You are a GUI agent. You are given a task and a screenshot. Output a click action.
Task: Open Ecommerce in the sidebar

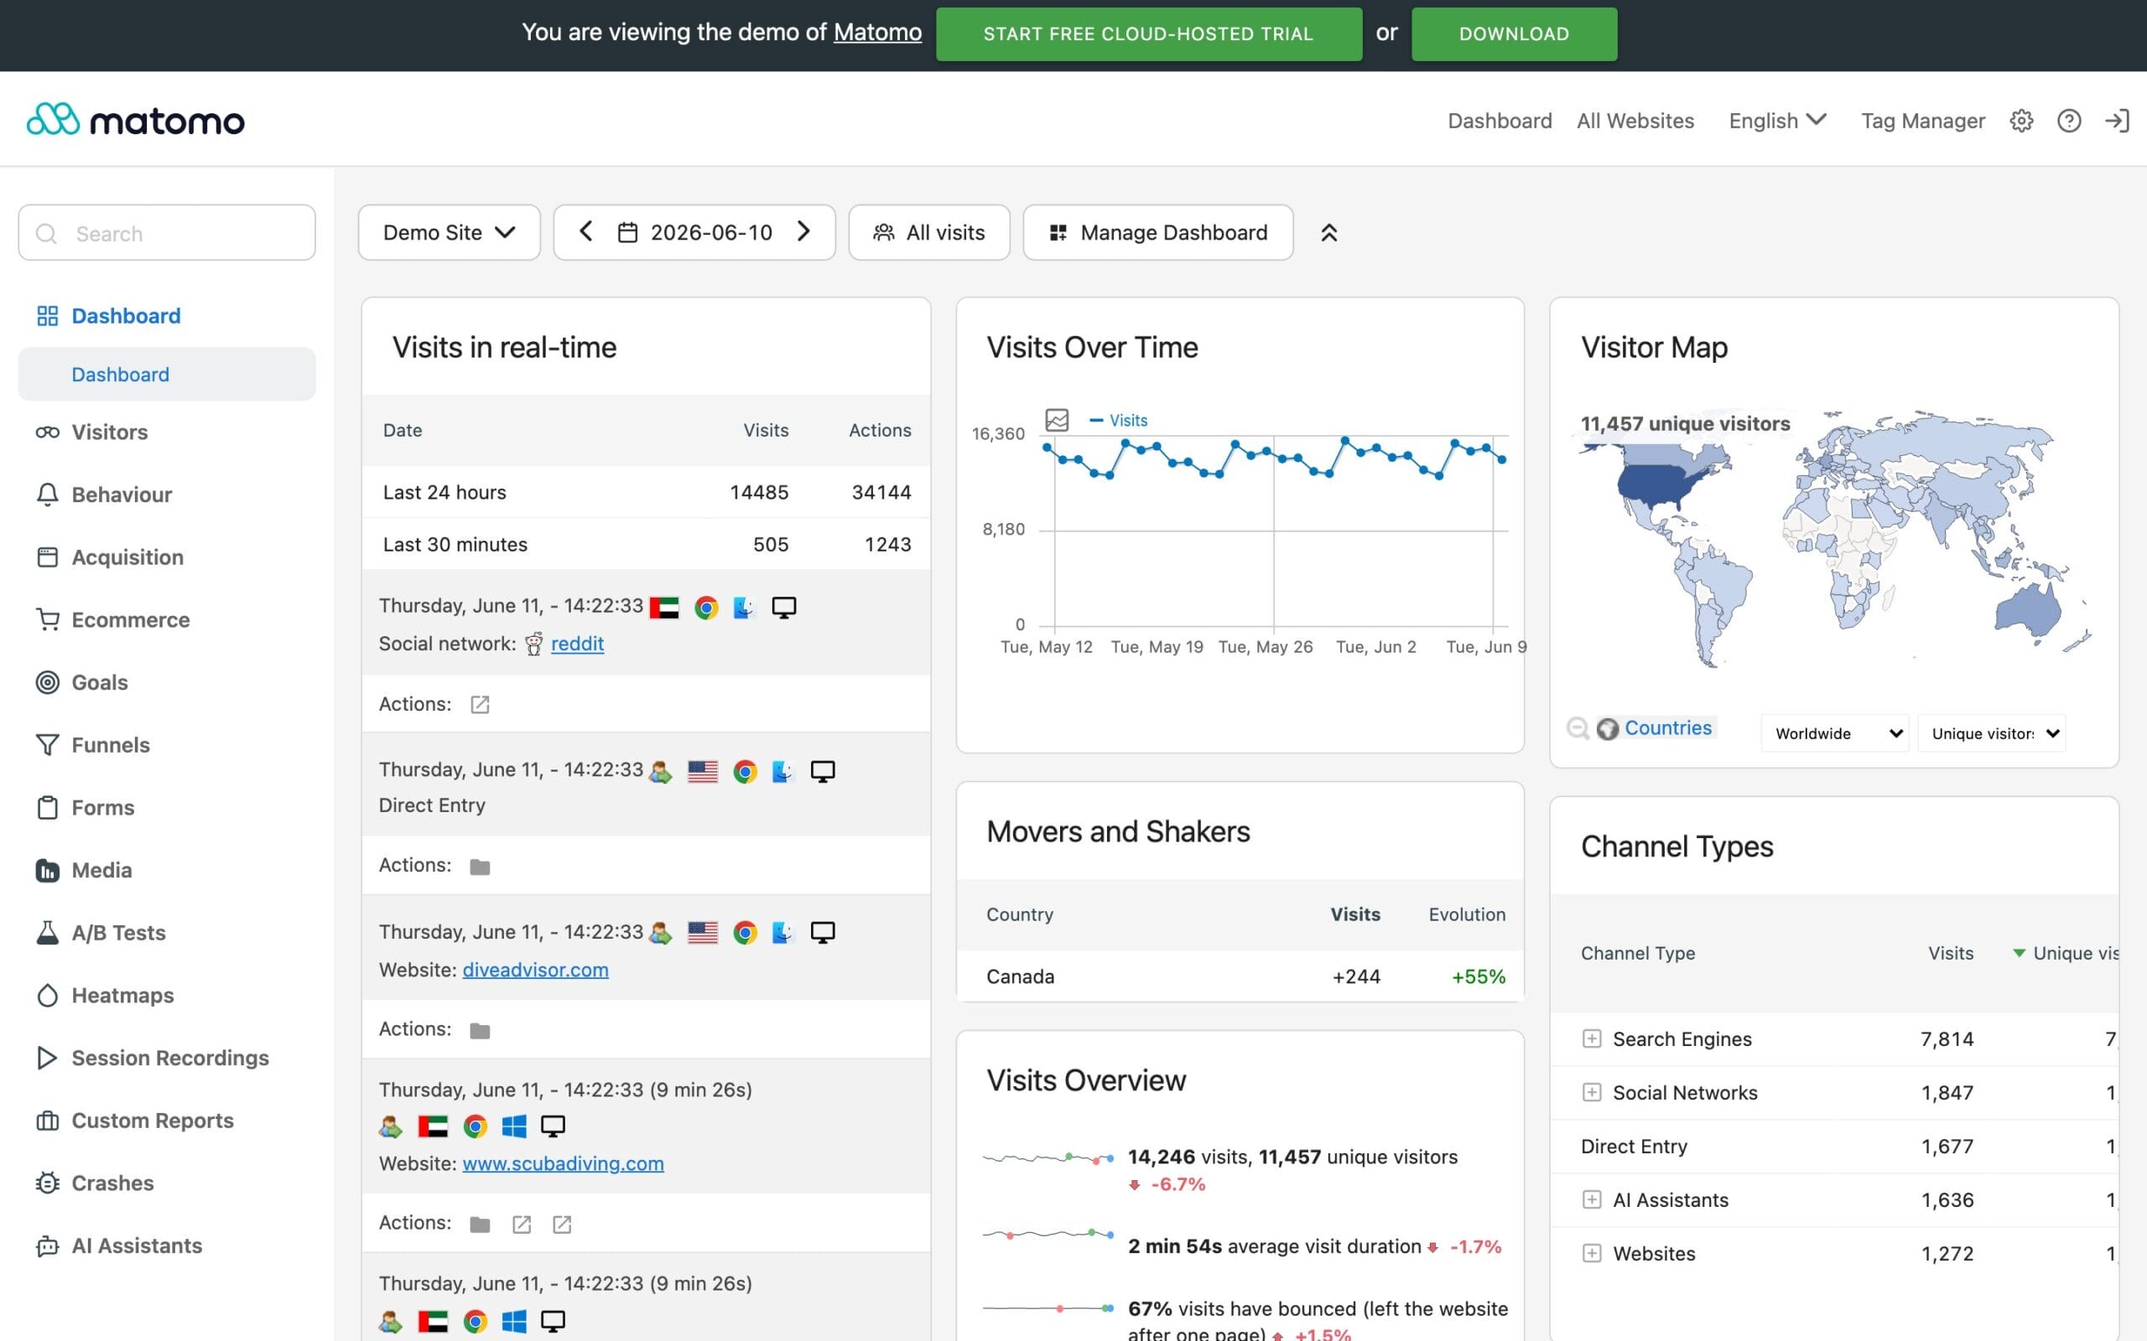[131, 620]
